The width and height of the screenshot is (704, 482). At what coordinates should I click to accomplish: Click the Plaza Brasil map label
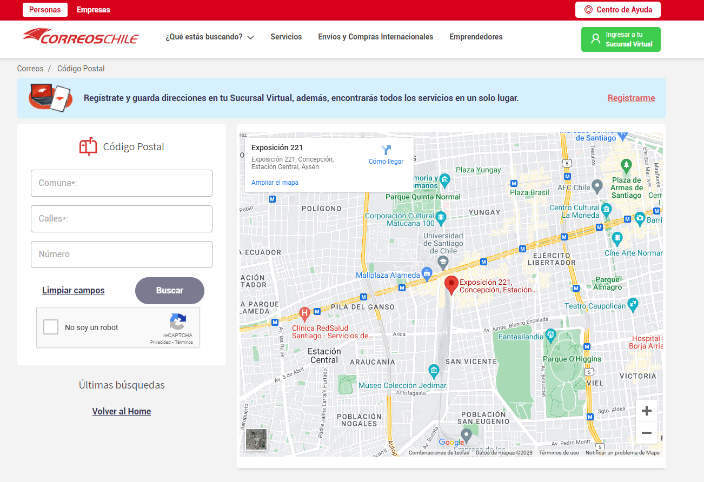(x=529, y=192)
